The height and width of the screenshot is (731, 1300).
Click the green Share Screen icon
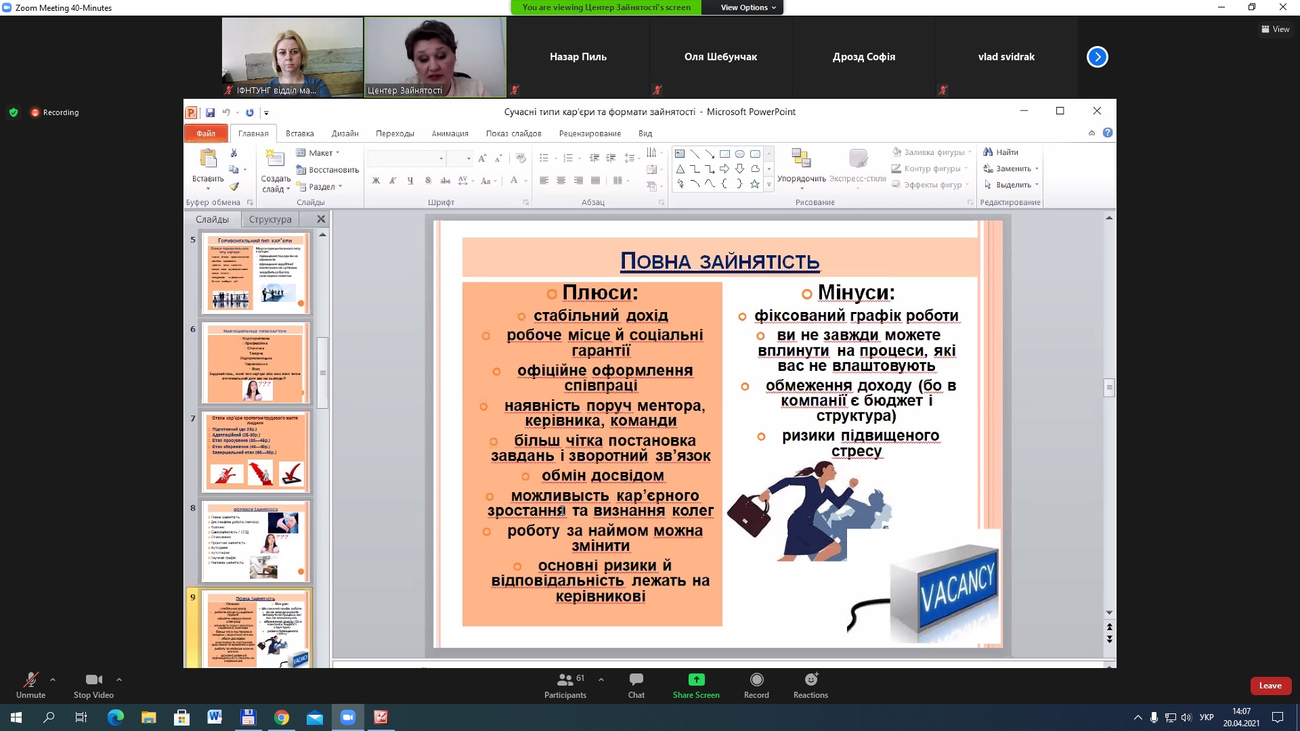coord(696,680)
